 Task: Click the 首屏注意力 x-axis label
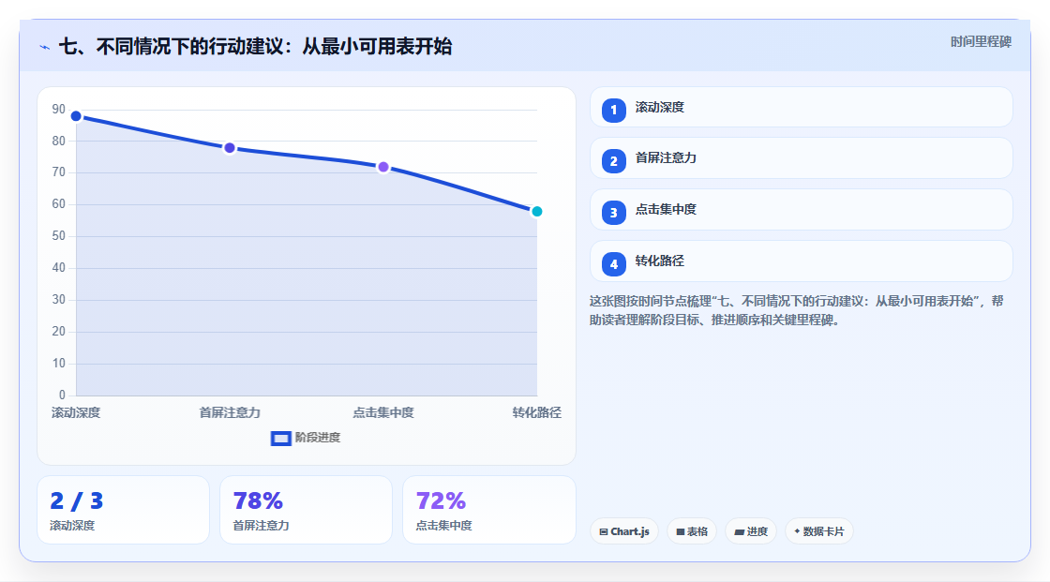tap(230, 413)
